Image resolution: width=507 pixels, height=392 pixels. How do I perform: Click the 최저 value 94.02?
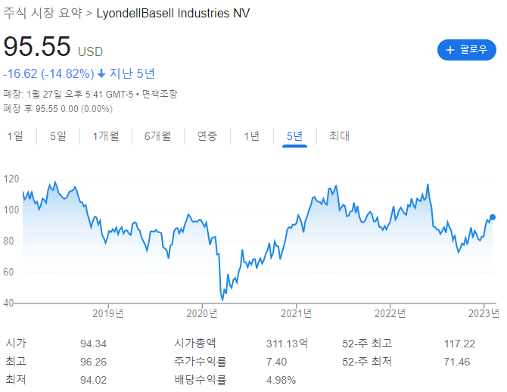(93, 380)
